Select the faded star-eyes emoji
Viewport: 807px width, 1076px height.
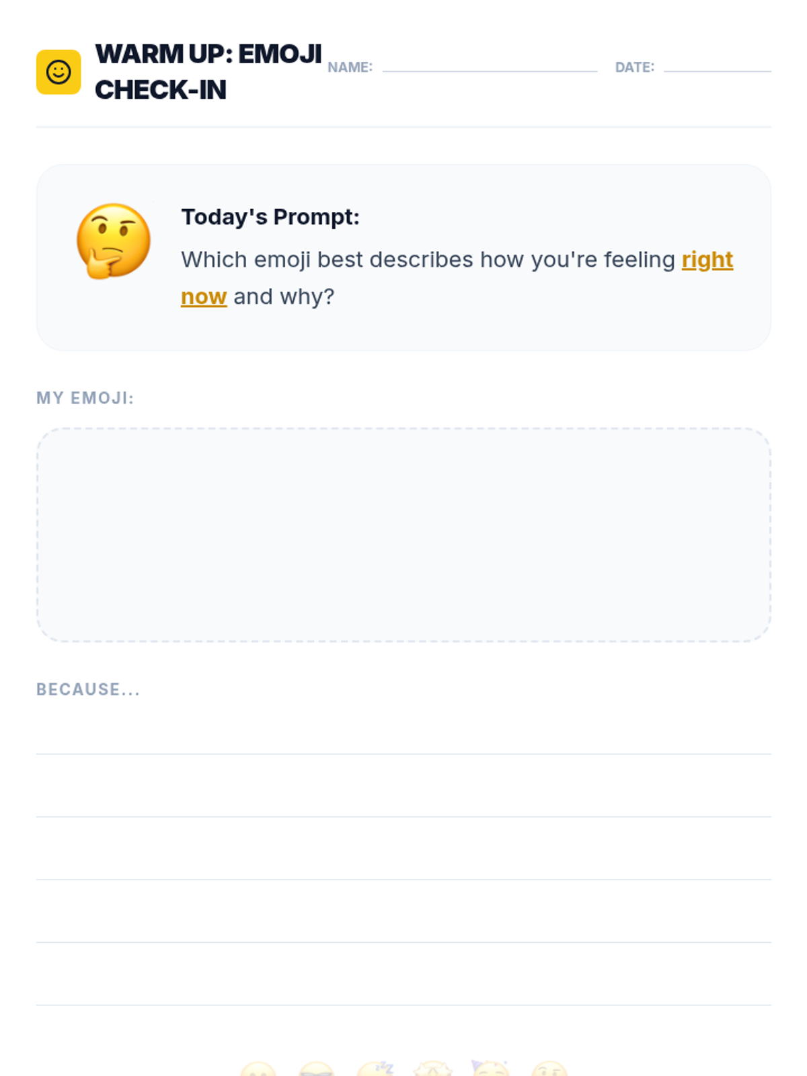(433, 1070)
